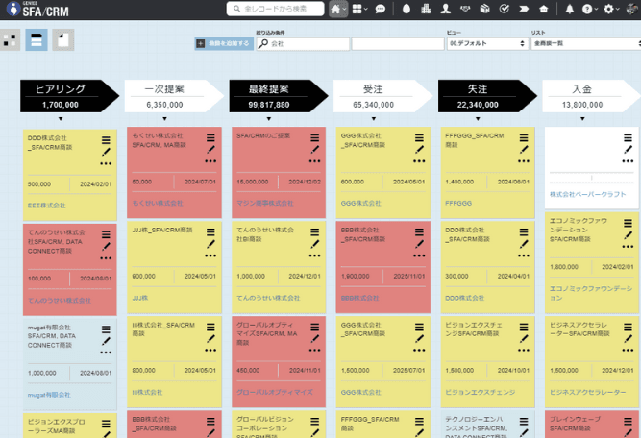
Task: Click the user avatar in the top bar
Action: (x=632, y=9)
